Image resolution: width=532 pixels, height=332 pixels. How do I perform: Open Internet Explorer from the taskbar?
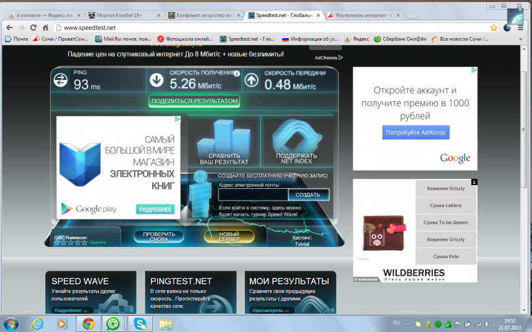38,323
